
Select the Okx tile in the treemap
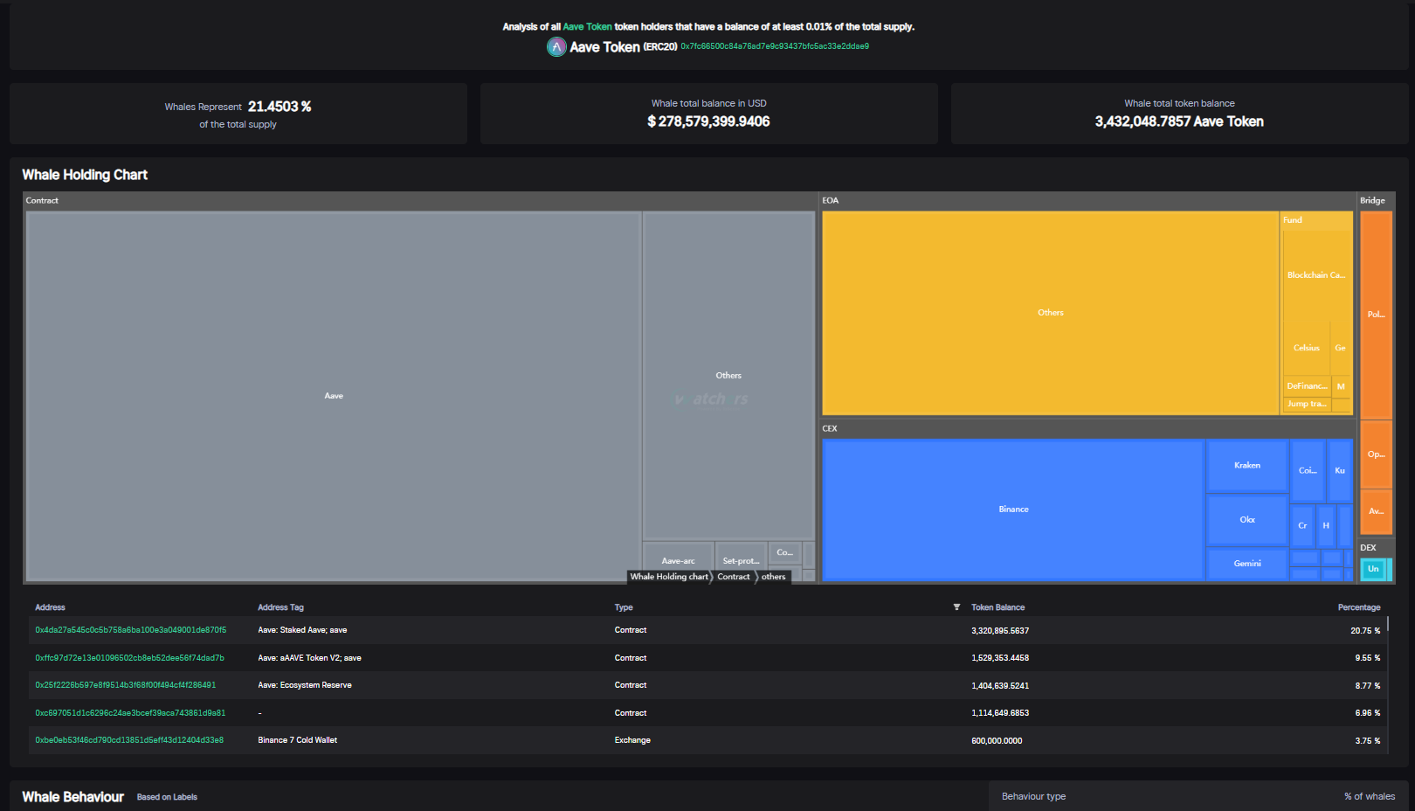tap(1246, 520)
